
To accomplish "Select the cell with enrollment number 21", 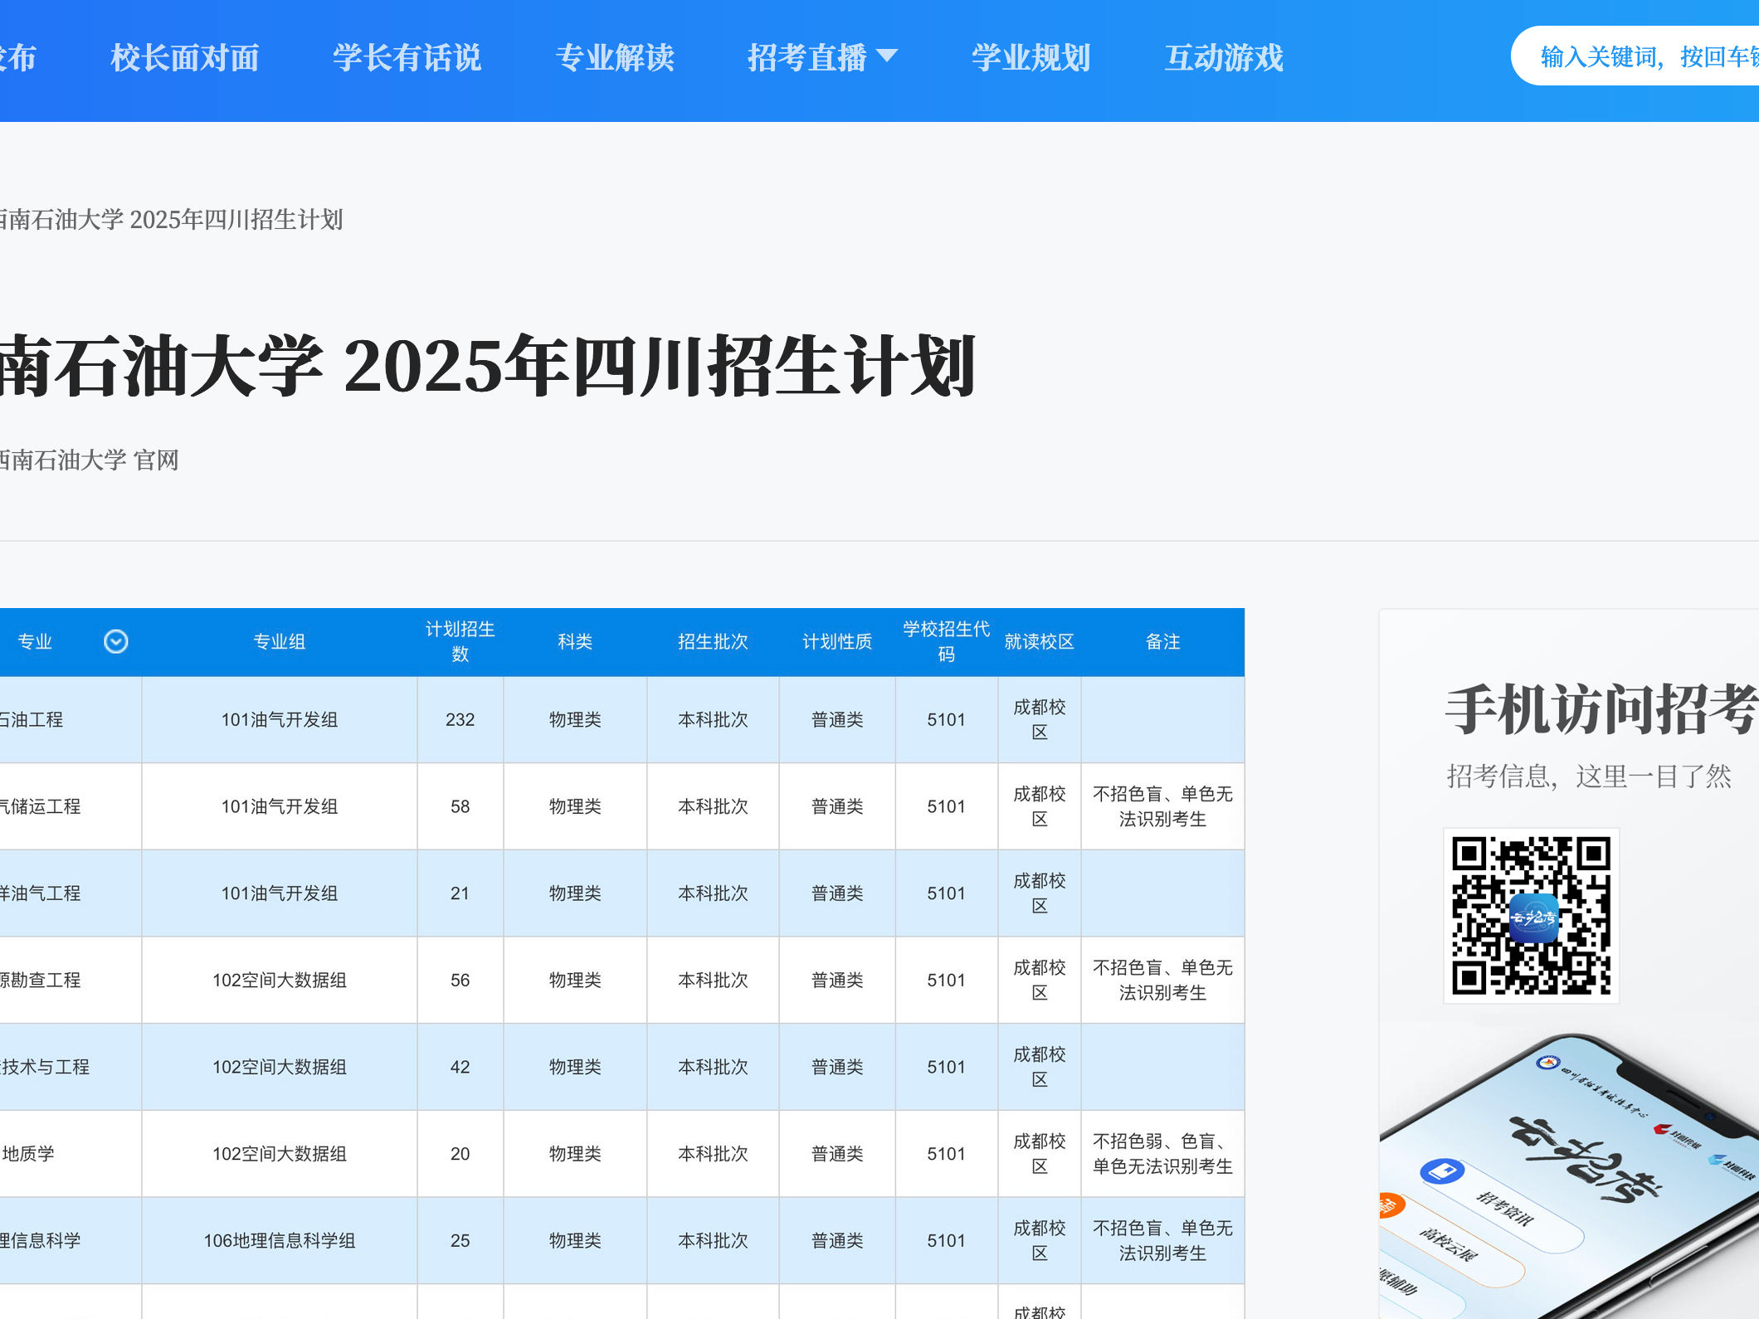I will pos(460,893).
